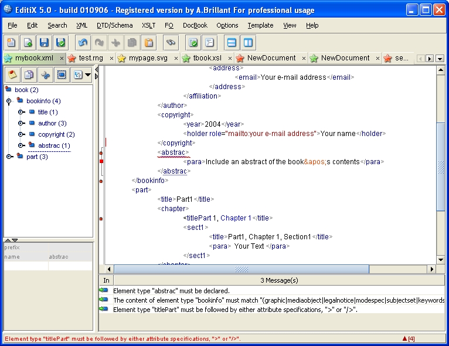The image size is (449, 346).
Task: Split the editor vertically
Action: point(248,43)
